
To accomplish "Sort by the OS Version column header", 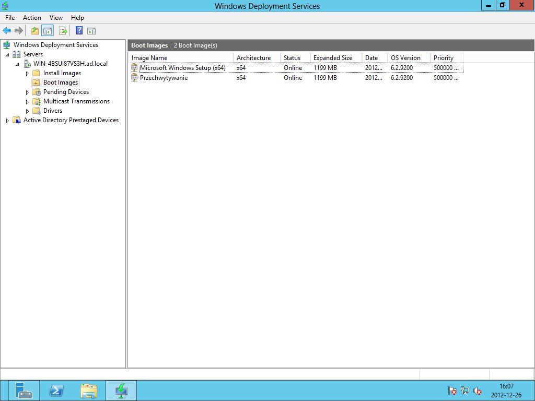I will coord(409,58).
